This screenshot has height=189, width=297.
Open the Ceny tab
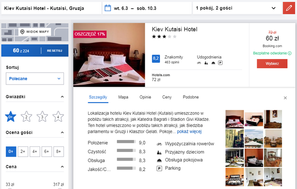point(167,97)
